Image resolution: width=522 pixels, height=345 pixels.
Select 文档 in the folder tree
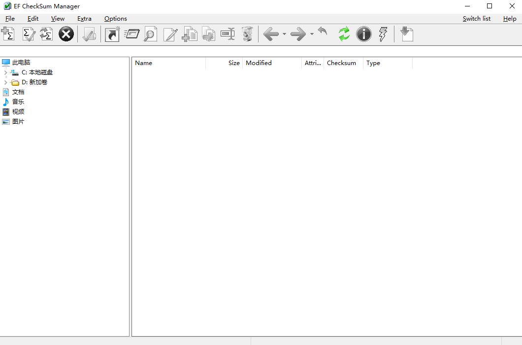(x=18, y=92)
